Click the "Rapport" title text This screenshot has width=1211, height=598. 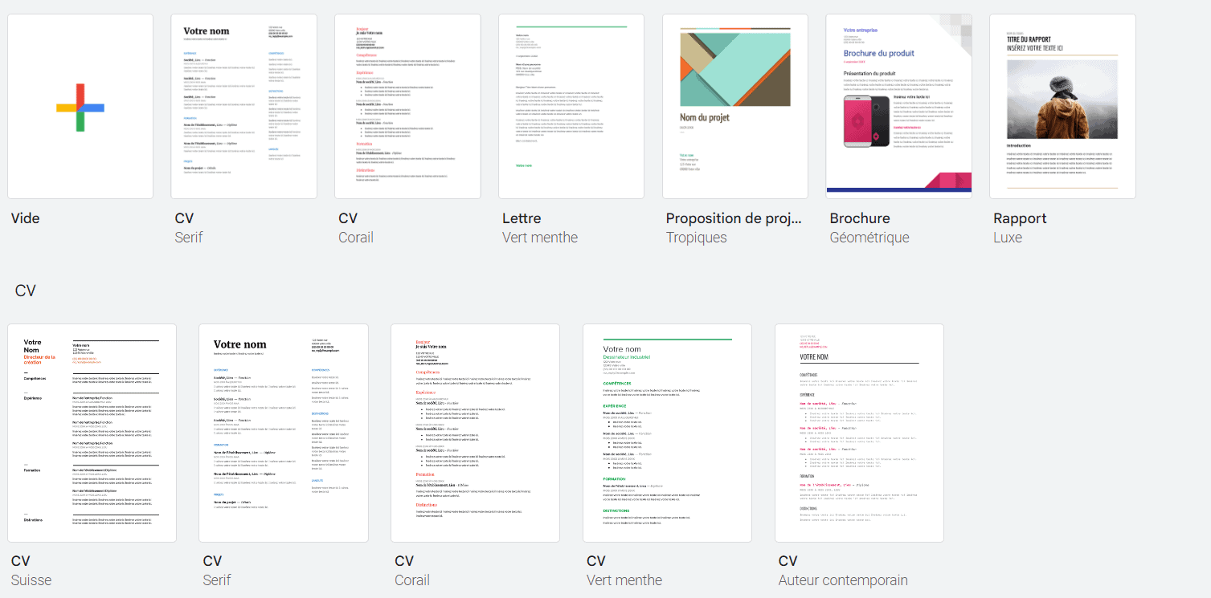pos(1020,218)
